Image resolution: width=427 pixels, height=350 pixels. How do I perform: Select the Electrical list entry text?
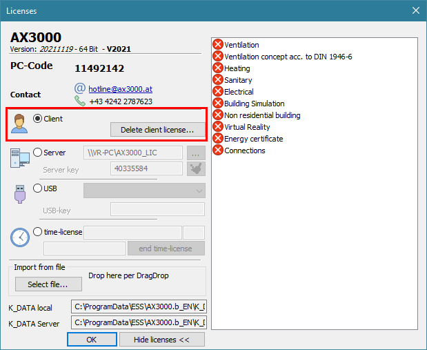click(x=239, y=92)
